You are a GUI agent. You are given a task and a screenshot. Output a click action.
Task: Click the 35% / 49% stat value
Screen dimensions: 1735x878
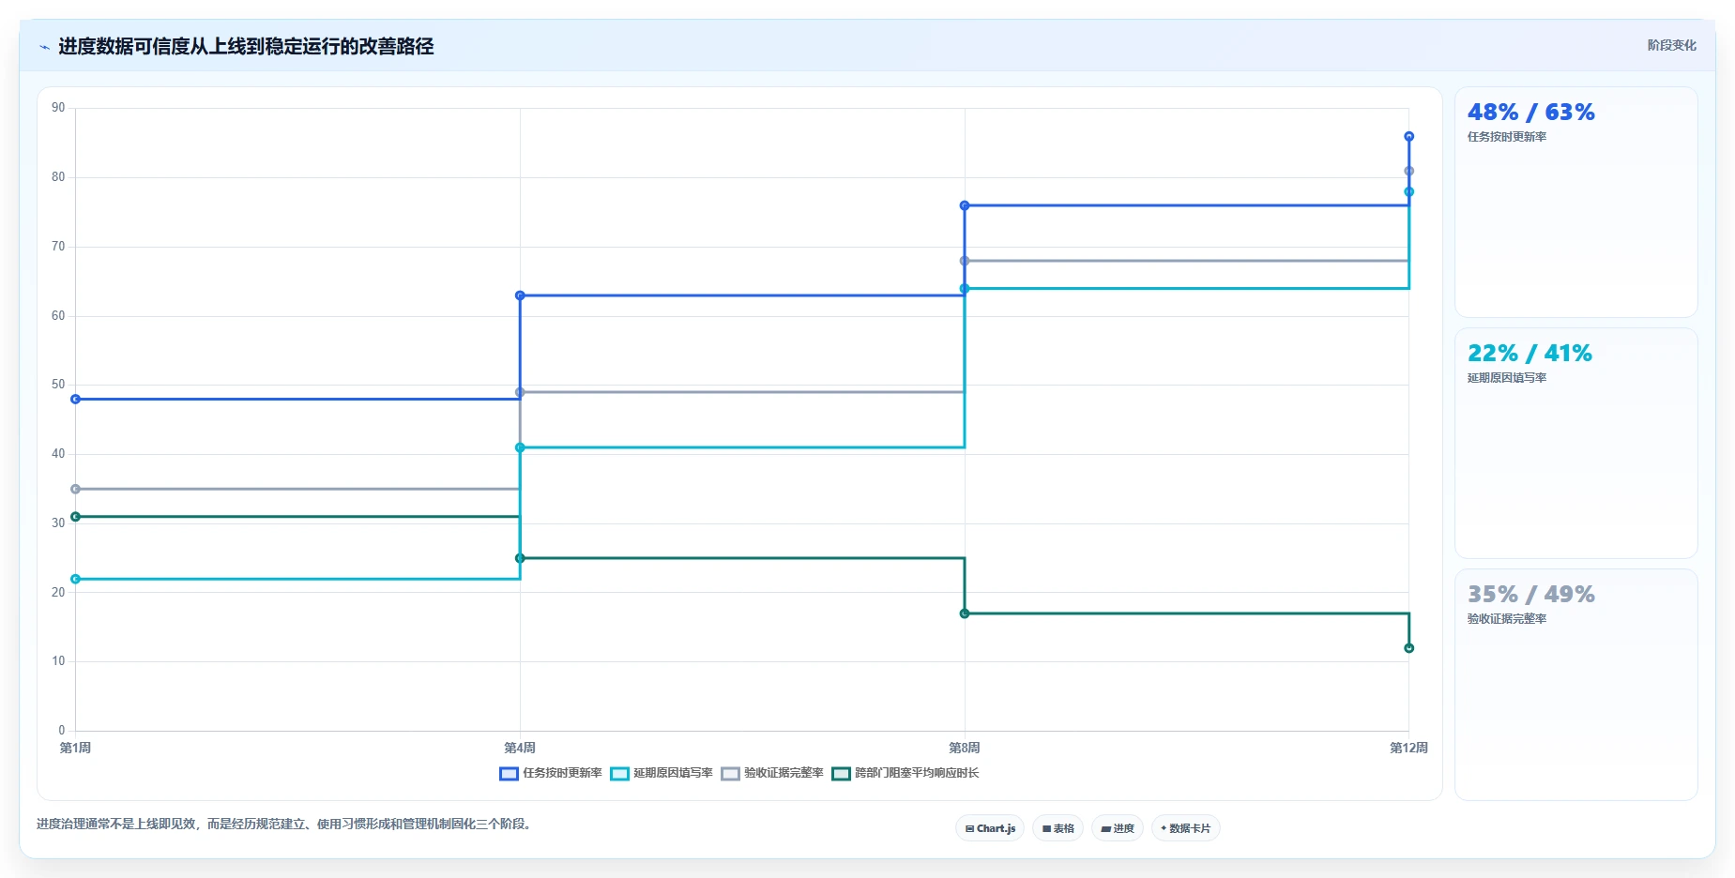1530,595
